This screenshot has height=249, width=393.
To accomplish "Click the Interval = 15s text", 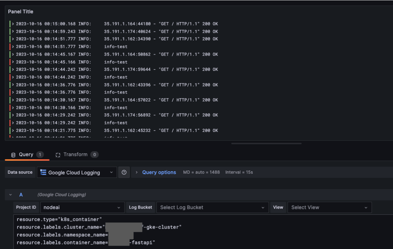I will 239,172.
